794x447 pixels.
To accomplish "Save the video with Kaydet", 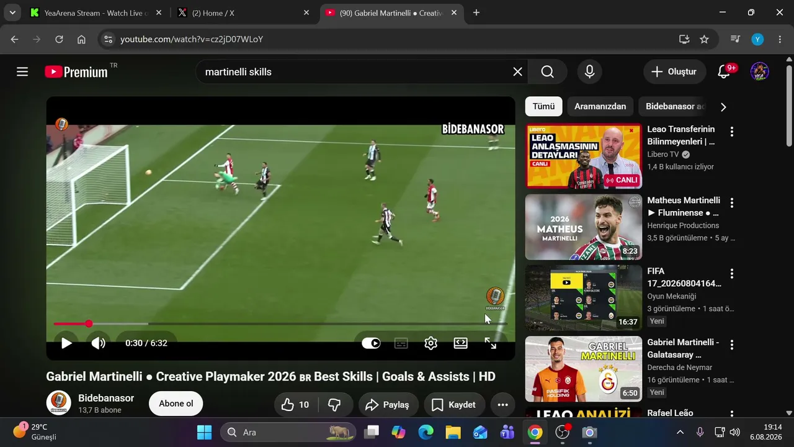I will coord(454,405).
